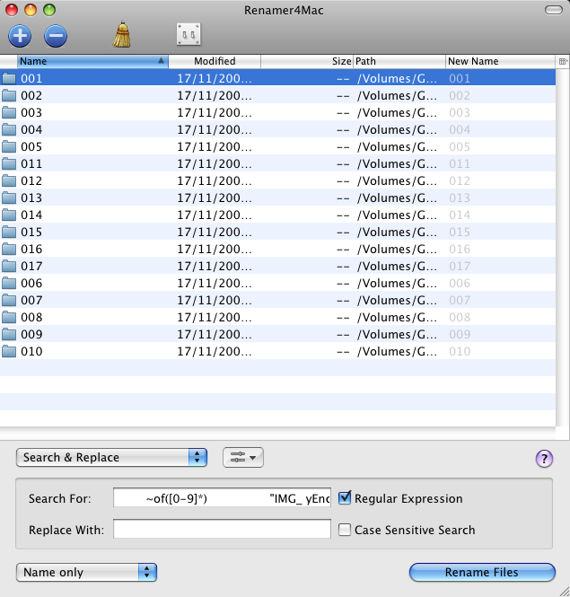Click the folder icon of row 013
Screen dimensions: 570x597
pos(9,198)
